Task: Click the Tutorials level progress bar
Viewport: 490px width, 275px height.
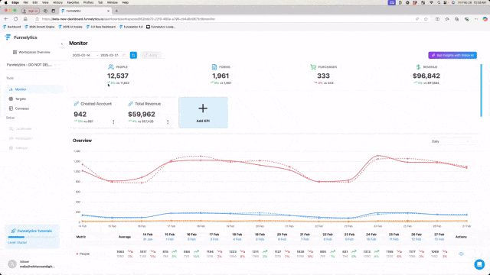Action: tap(32, 238)
